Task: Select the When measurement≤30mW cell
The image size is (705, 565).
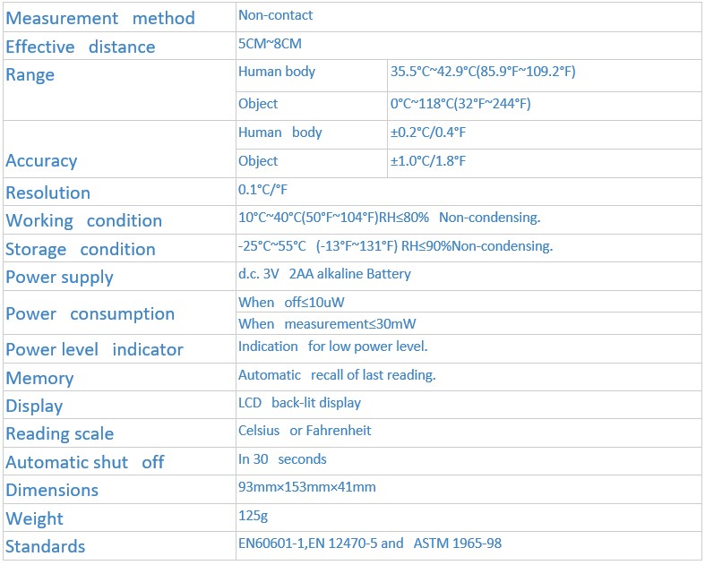Action: point(327,324)
